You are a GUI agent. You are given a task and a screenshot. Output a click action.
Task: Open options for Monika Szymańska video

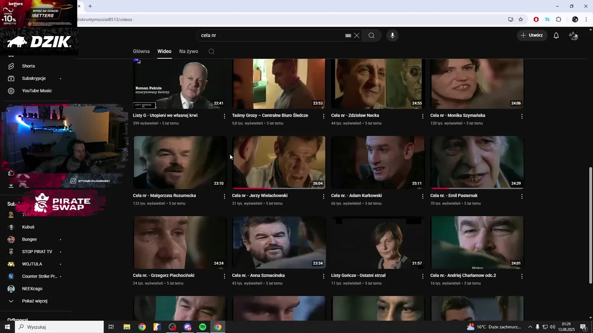tap(522, 116)
